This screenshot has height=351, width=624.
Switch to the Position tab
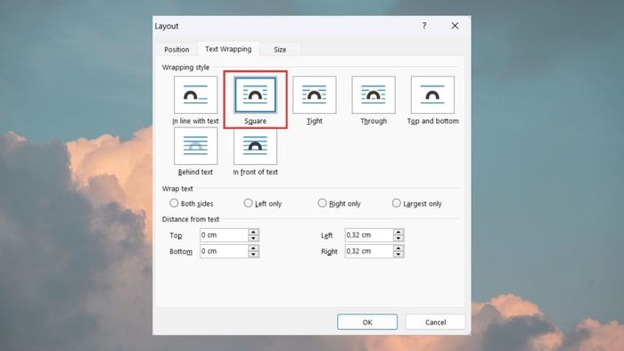(177, 49)
